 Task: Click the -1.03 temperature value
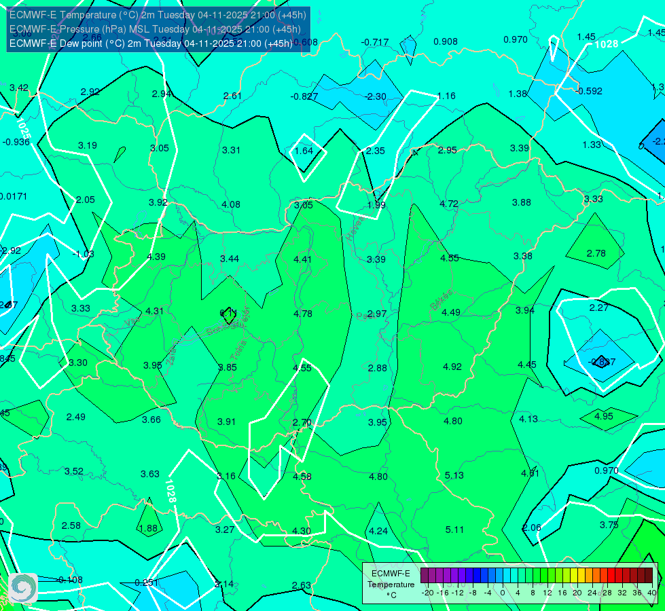tap(83, 254)
